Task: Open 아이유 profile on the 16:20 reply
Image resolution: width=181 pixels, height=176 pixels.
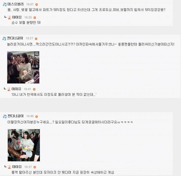Action: (17, 17)
